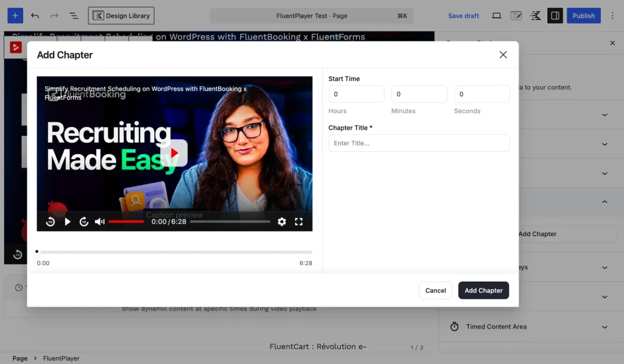Click the Hours start time field

356,94
